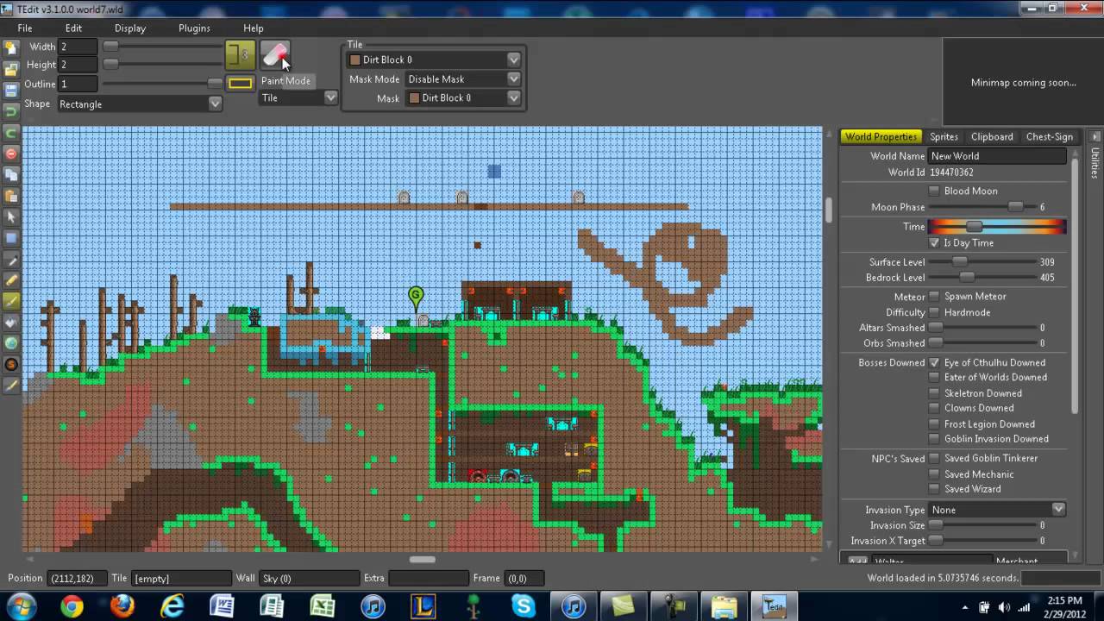Click the canvas horizontal scrollbar thumb
This screenshot has height=621, width=1104.
(x=422, y=559)
